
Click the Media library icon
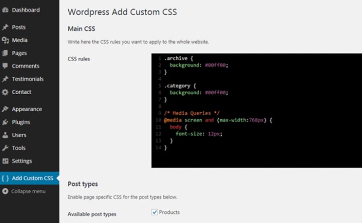pos(6,40)
